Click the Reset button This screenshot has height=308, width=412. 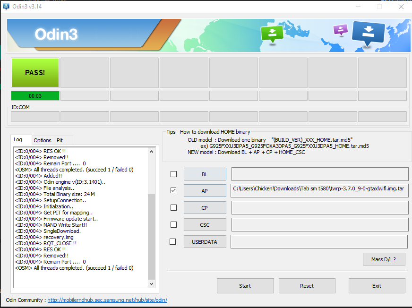pos(307,286)
